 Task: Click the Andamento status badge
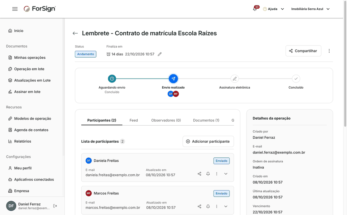coord(85,54)
